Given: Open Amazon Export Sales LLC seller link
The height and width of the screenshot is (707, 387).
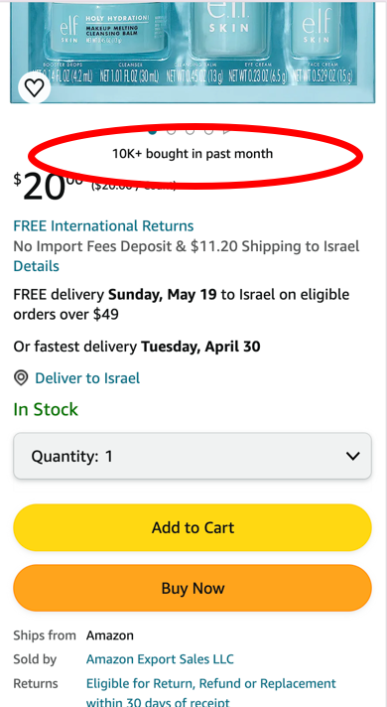Looking at the screenshot, I should [x=160, y=659].
